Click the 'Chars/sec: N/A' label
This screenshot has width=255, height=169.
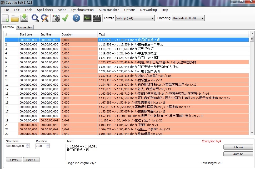[211, 141]
